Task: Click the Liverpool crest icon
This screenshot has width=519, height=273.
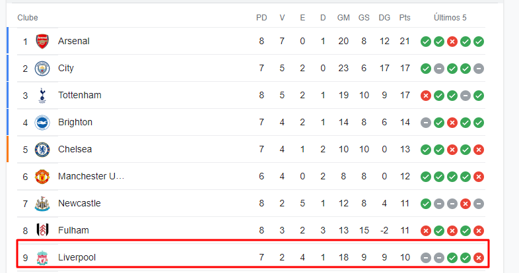Action: pyautogui.click(x=42, y=258)
